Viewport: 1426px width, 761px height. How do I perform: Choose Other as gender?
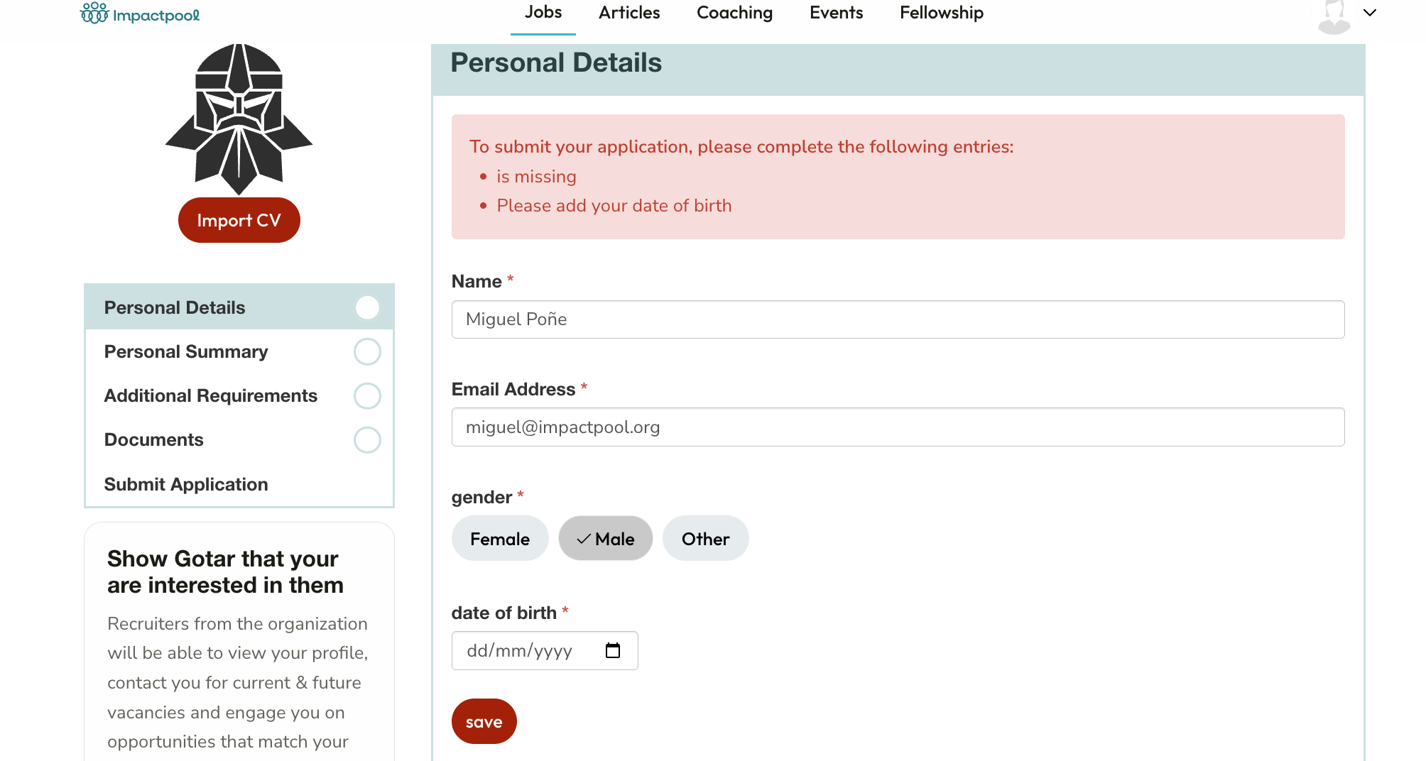tap(705, 539)
